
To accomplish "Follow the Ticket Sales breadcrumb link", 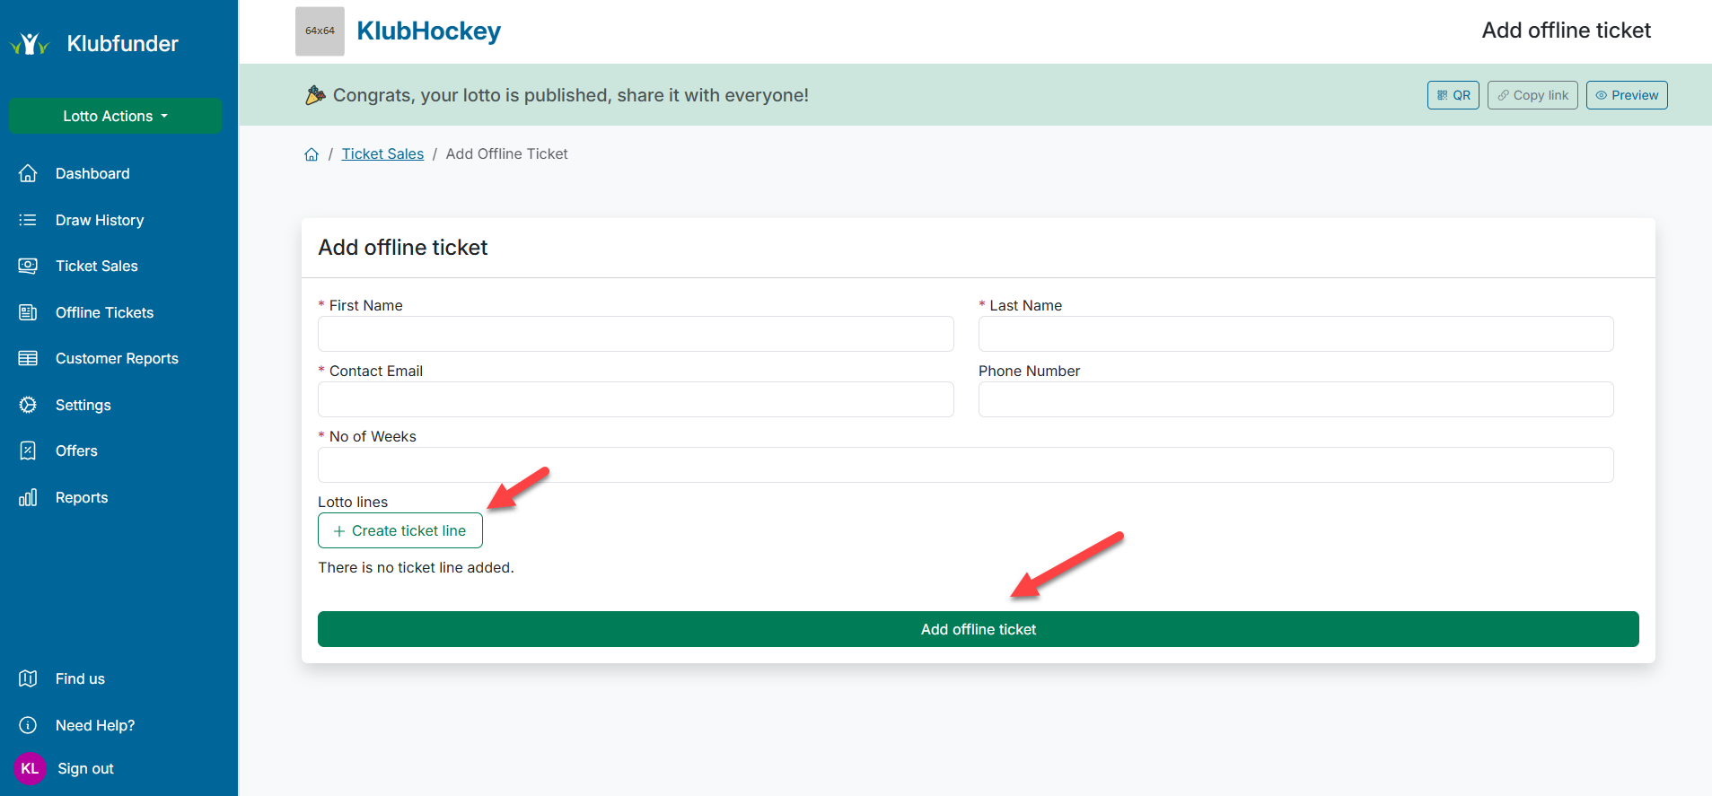I will pyautogui.click(x=382, y=153).
